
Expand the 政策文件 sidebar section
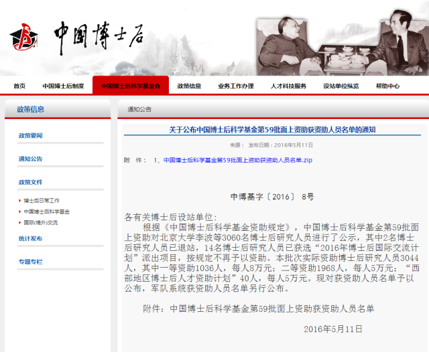30,182
